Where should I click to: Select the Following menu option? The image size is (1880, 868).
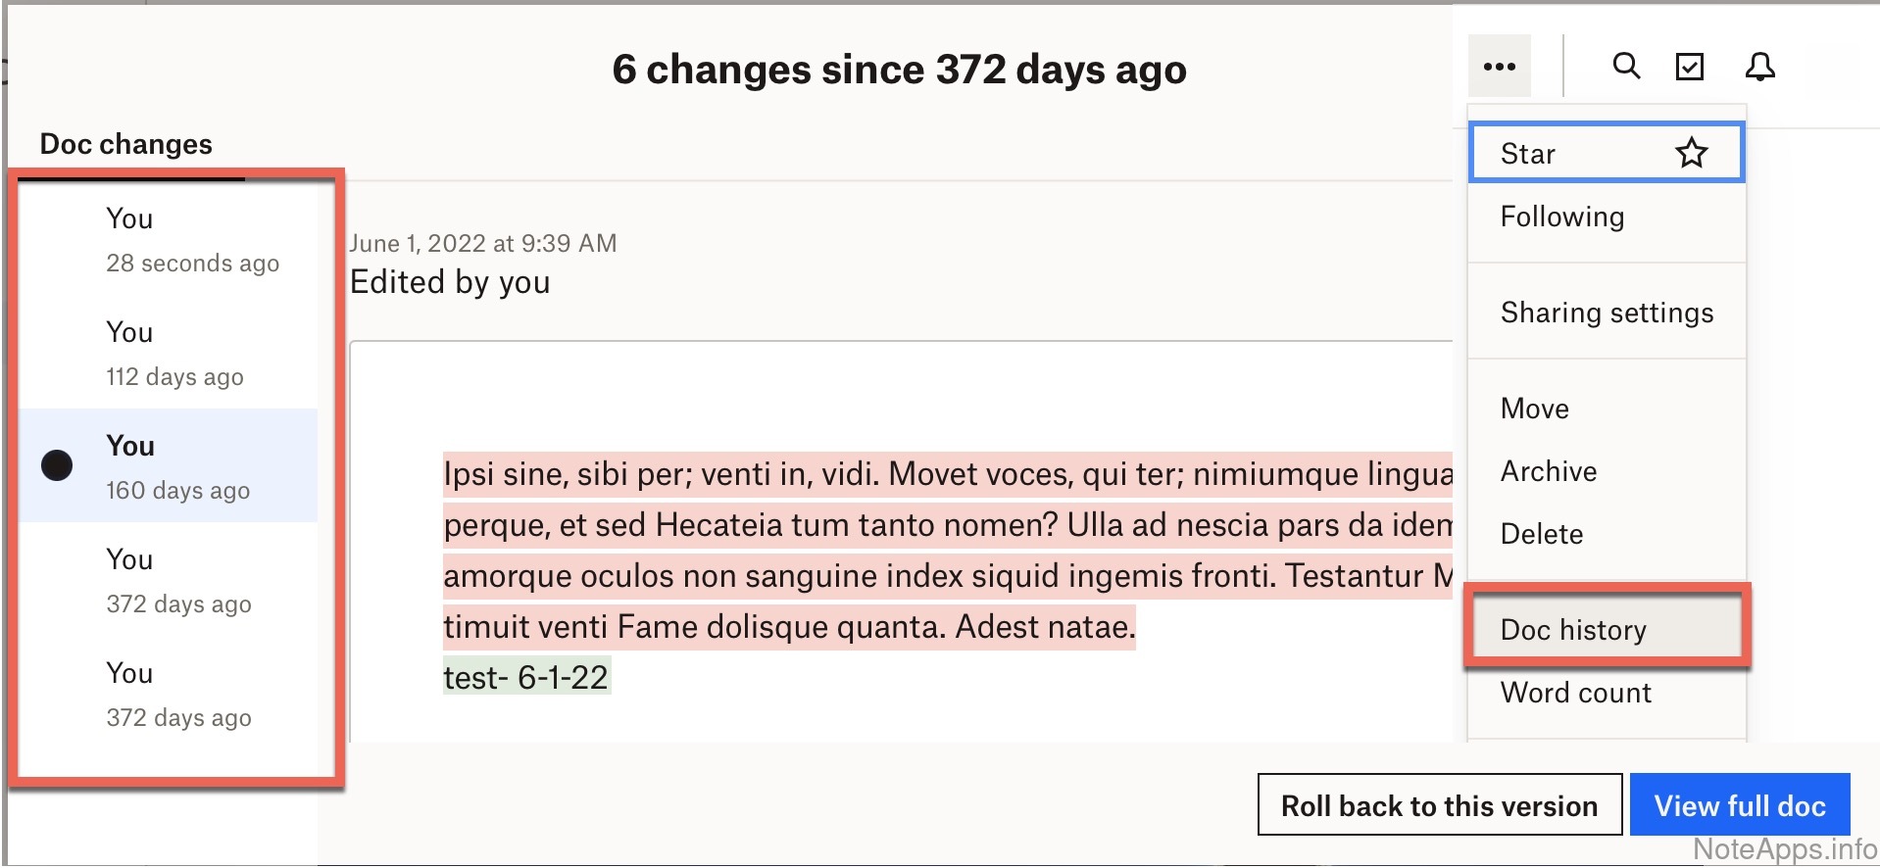(1562, 217)
